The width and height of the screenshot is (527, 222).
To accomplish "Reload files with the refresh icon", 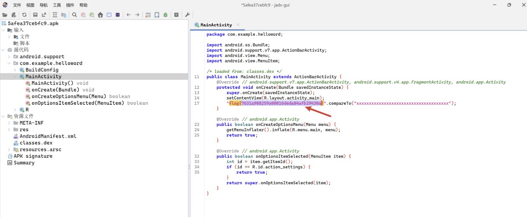I will click(24, 15).
